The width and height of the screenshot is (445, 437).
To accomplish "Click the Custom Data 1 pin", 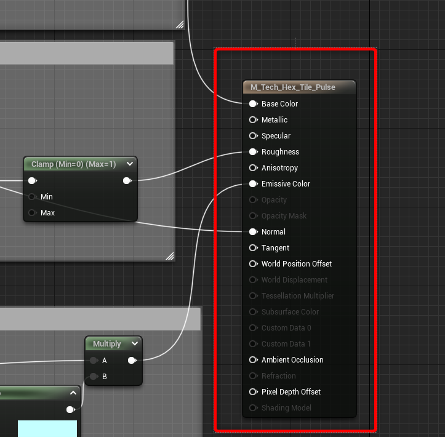I will (253, 344).
